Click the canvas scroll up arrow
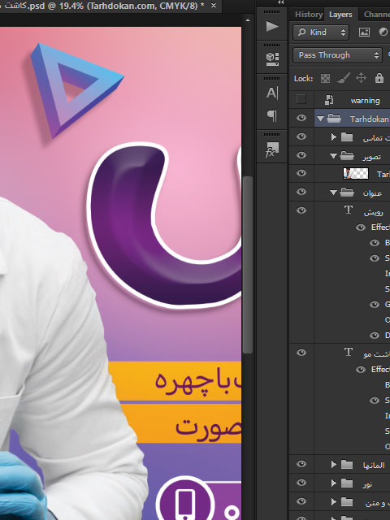390x520 pixels. (248, 20)
